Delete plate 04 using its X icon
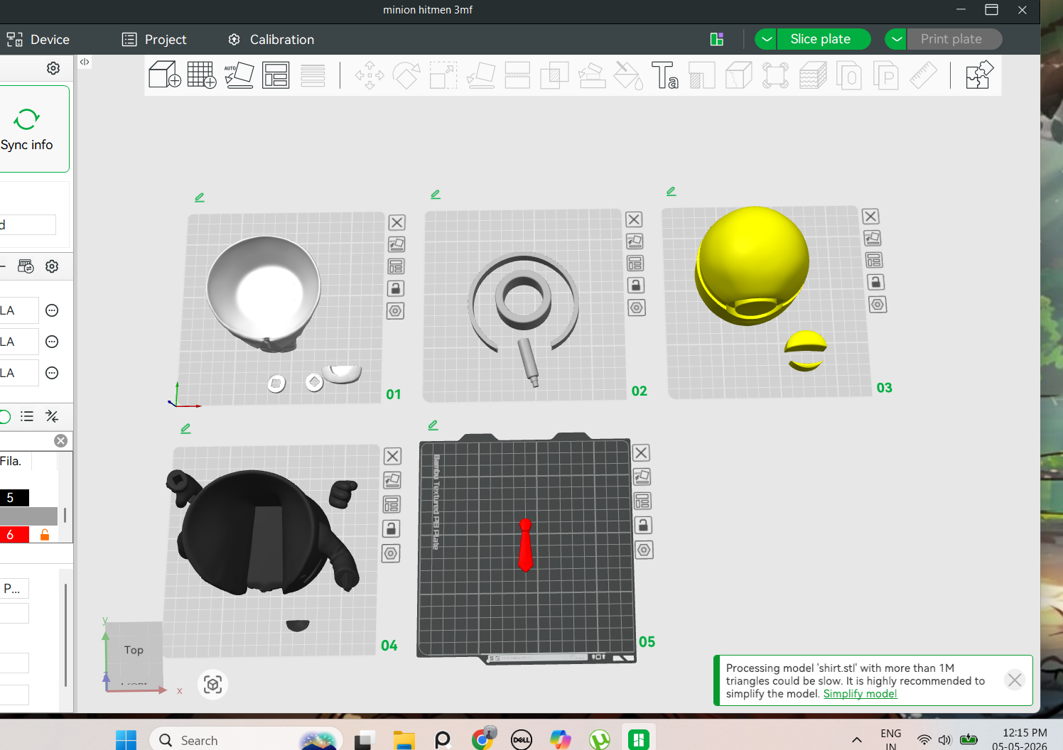This screenshot has height=750, width=1063. (x=392, y=456)
